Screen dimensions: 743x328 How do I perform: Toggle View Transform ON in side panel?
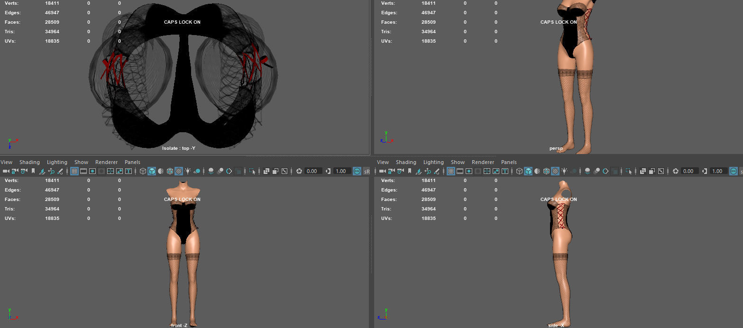click(x=733, y=171)
